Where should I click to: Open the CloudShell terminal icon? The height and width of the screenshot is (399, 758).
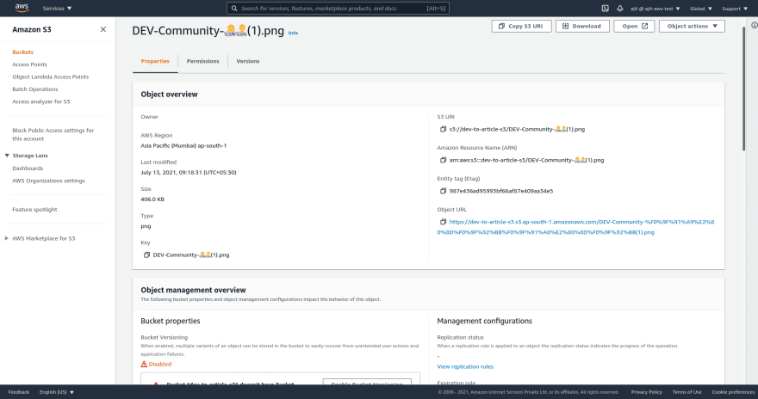tap(606, 9)
